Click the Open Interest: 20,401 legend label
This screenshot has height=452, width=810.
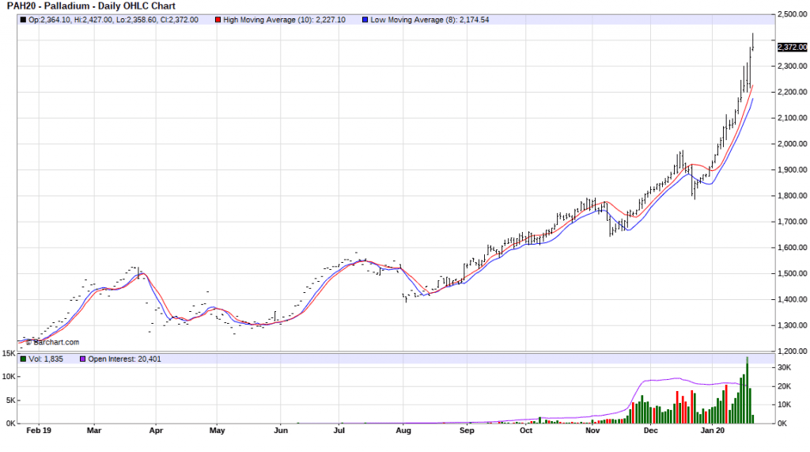coord(125,359)
